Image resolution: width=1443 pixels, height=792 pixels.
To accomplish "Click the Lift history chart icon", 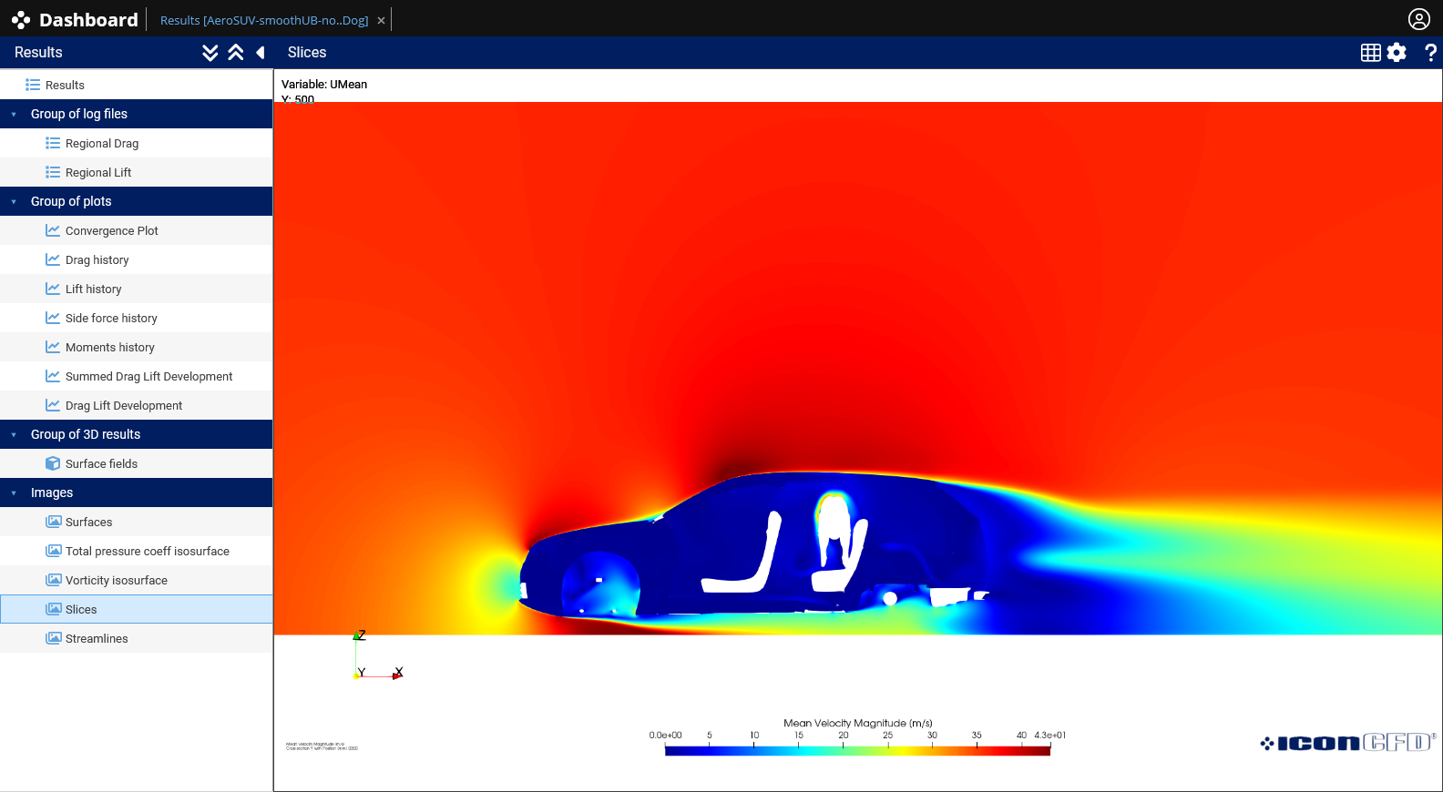I will pyautogui.click(x=53, y=289).
